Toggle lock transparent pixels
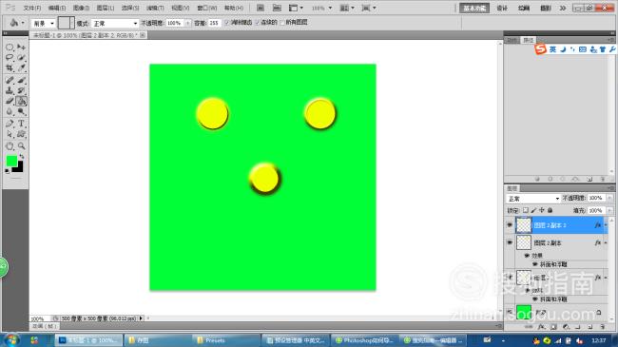Viewport: 618px width, 347px height. (x=526, y=210)
